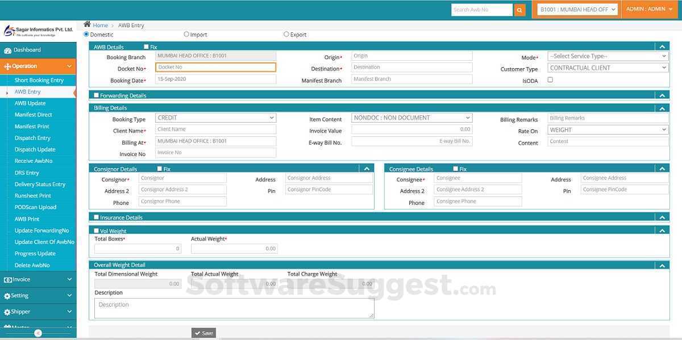Open Manifest Direct menu item
Image resolution: width=682 pixels, height=340 pixels.
[34, 115]
